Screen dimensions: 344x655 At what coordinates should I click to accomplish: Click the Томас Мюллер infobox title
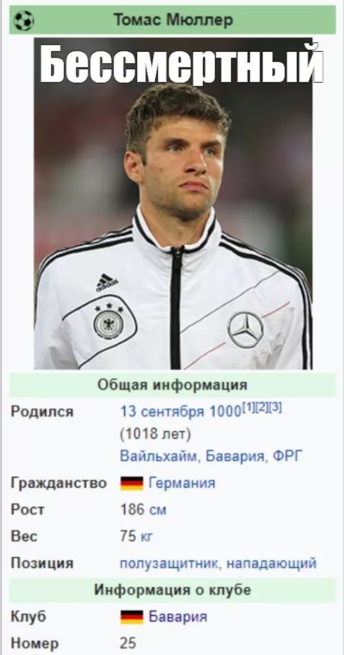click(x=173, y=20)
